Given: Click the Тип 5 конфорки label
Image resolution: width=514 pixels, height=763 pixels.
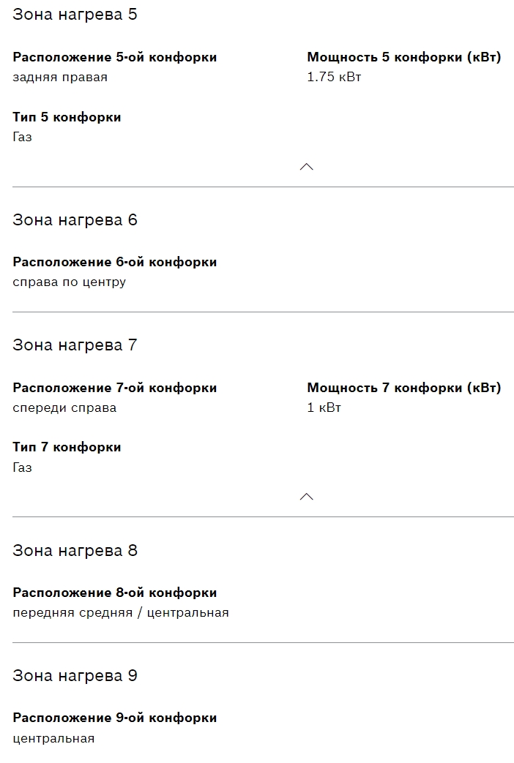Looking at the screenshot, I should point(67,117).
